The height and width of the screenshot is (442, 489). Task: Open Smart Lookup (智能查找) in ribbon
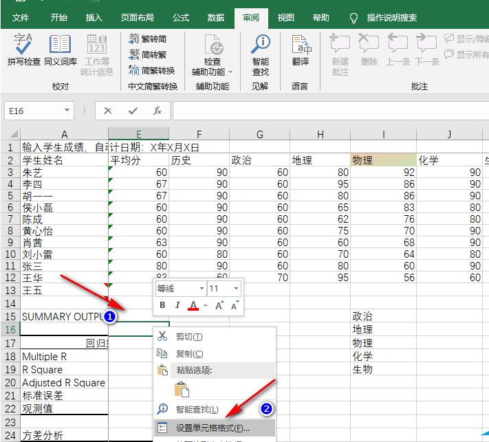(x=261, y=55)
